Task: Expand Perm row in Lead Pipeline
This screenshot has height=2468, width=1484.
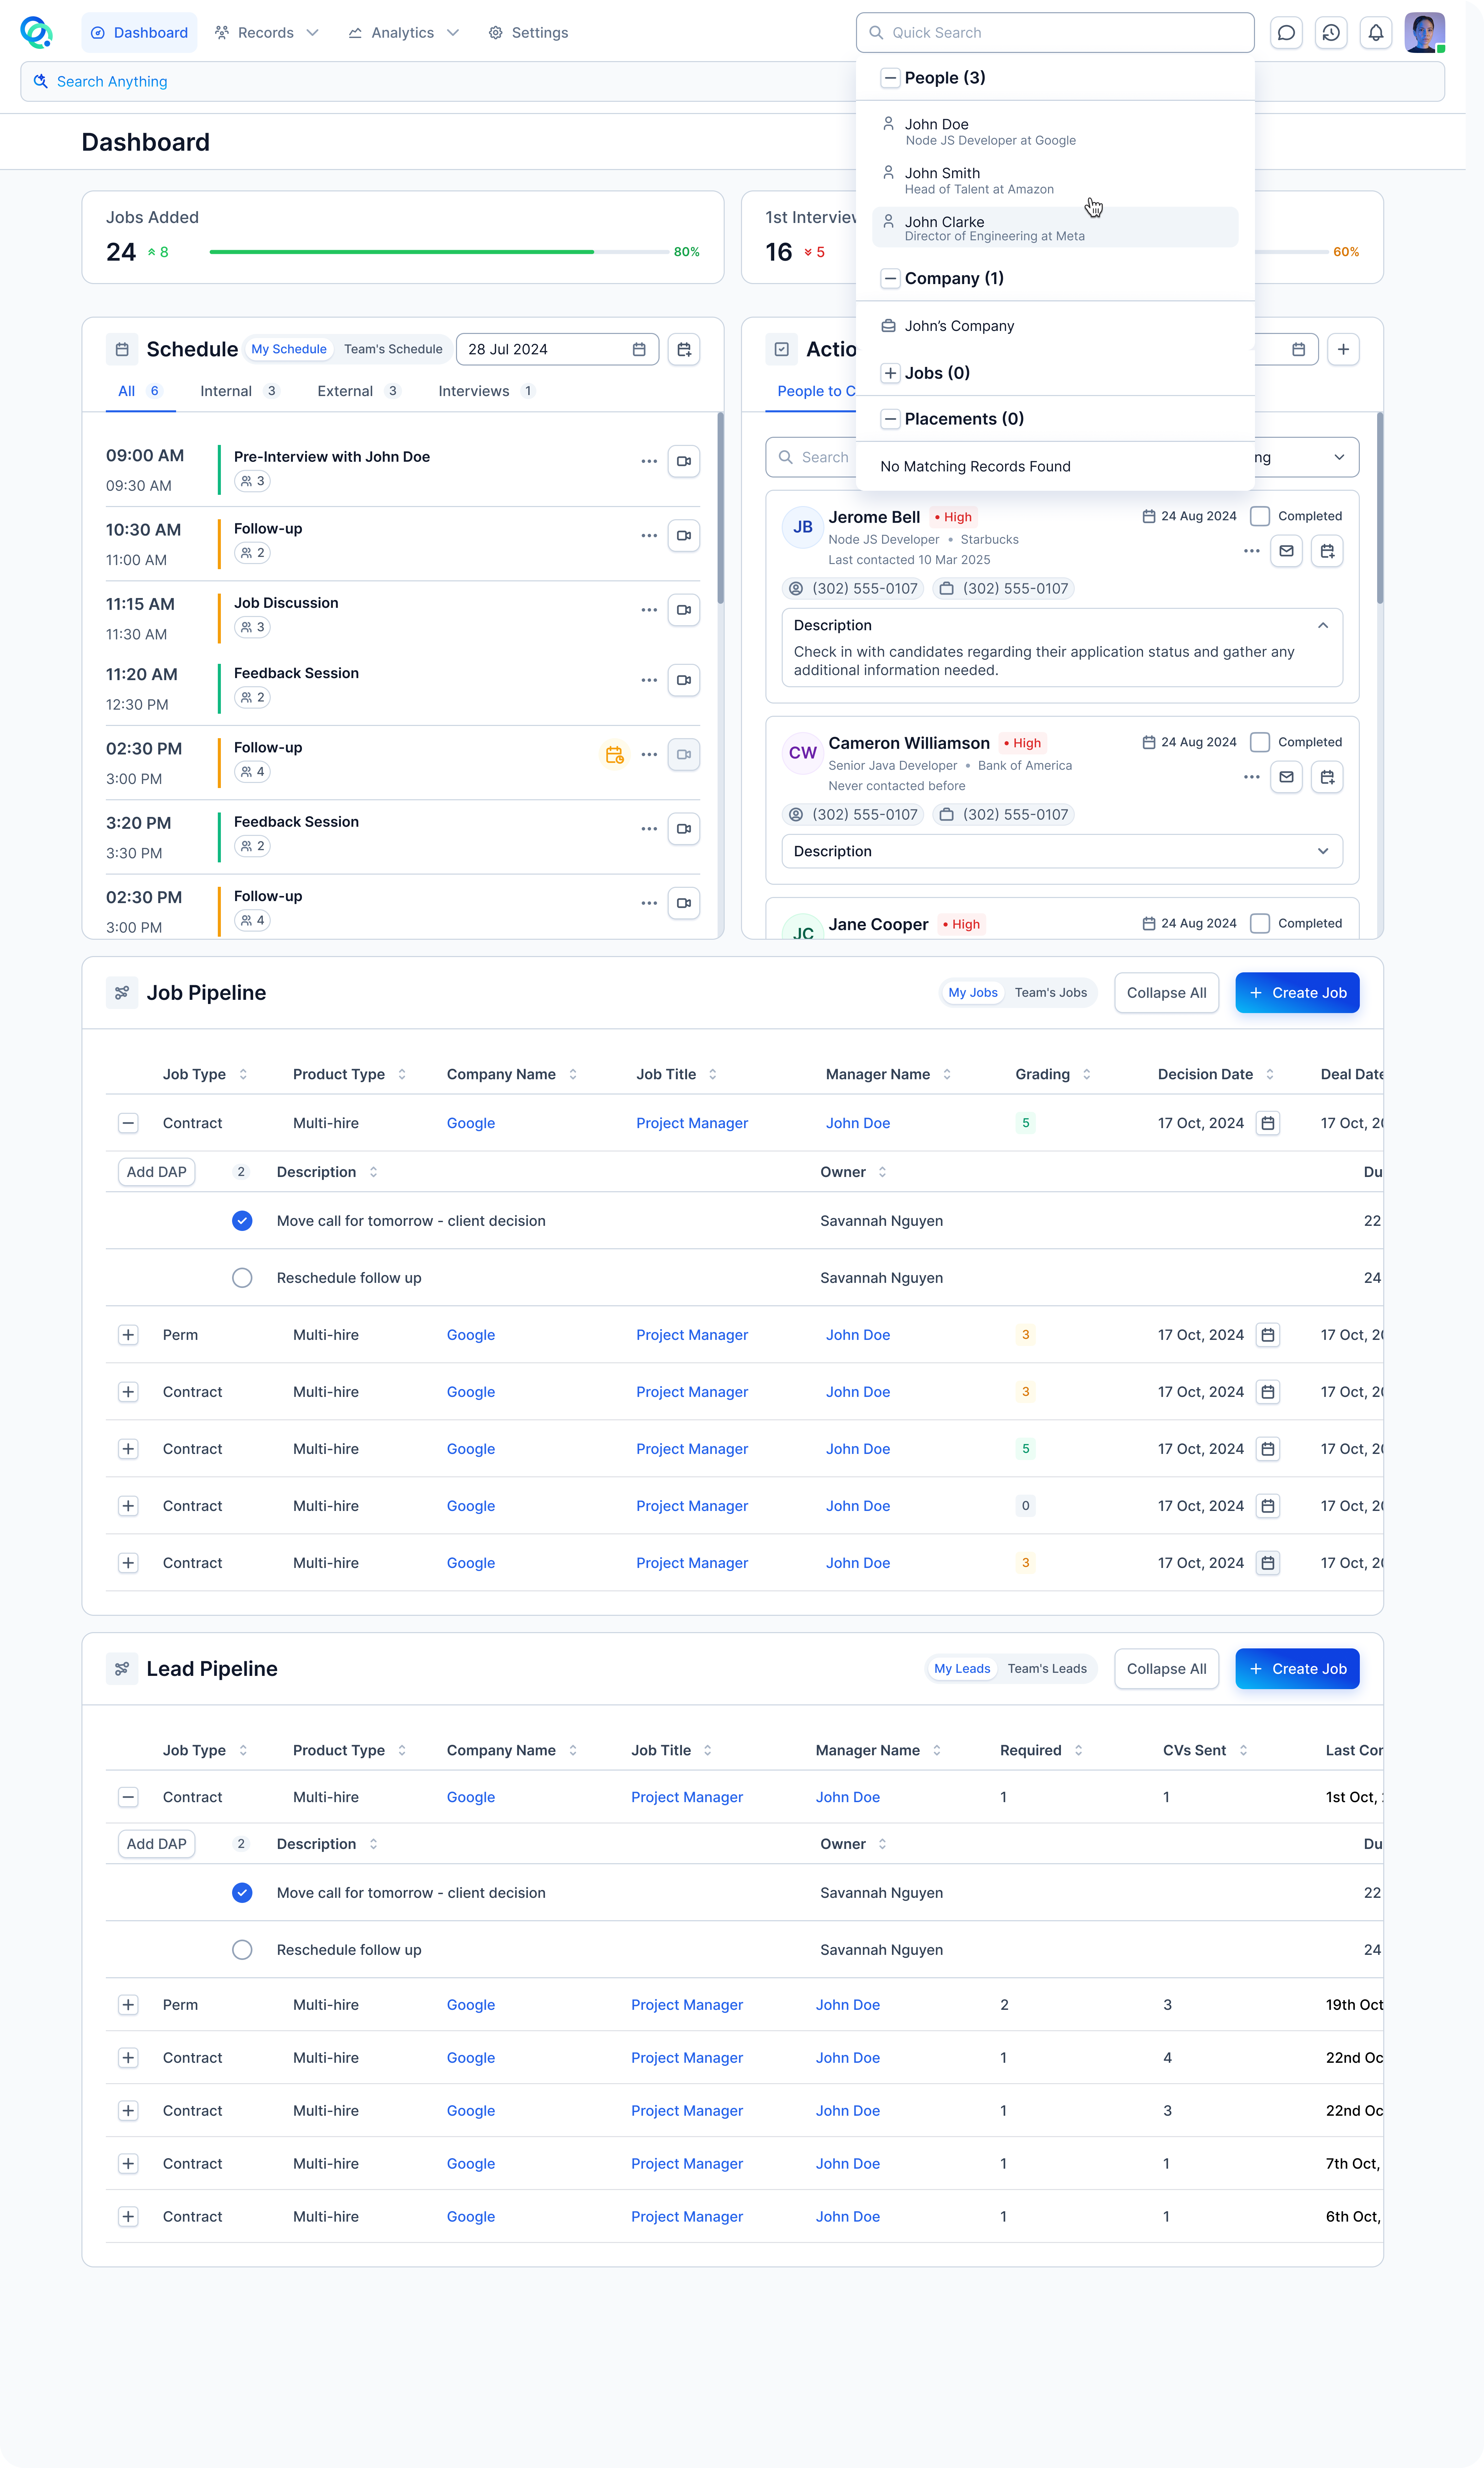Action: pyautogui.click(x=128, y=2005)
